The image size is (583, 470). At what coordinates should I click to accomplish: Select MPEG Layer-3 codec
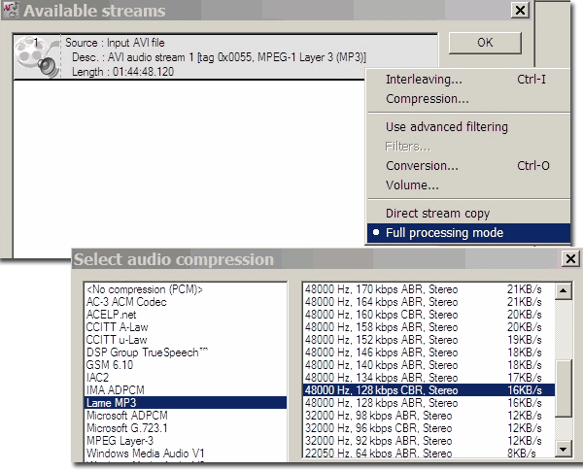(186, 441)
